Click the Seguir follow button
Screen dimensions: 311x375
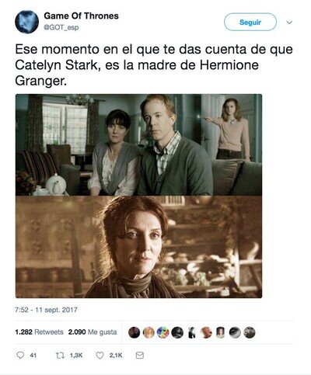pos(250,23)
